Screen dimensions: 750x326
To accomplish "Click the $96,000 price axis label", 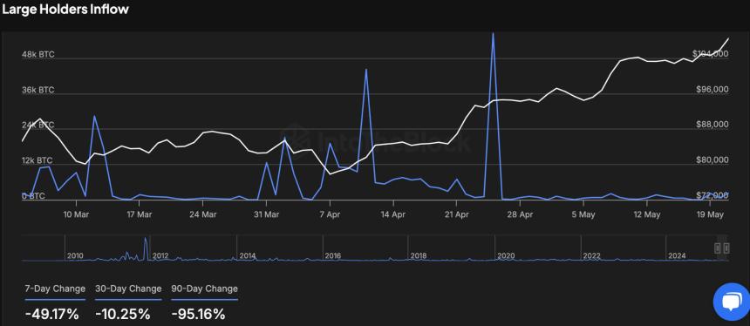I will tap(710, 90).
